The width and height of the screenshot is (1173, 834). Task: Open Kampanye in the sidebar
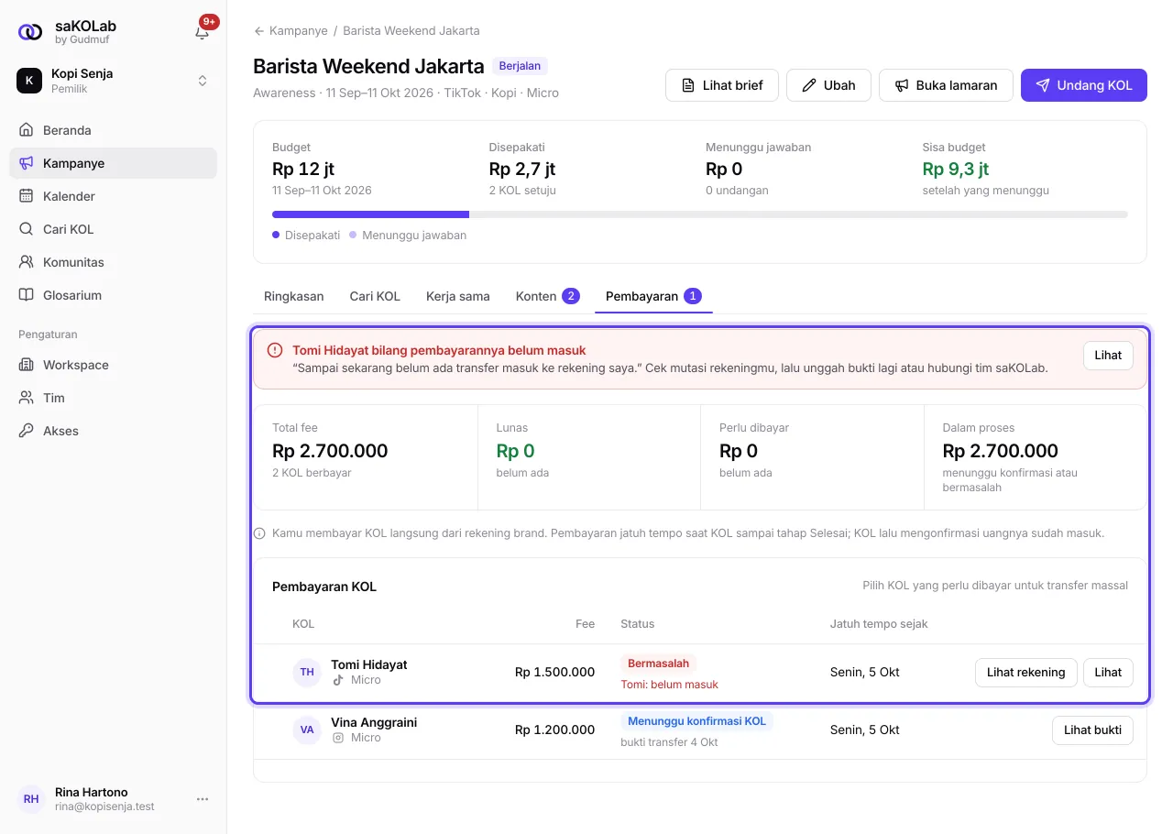click(x=114, y=163)
